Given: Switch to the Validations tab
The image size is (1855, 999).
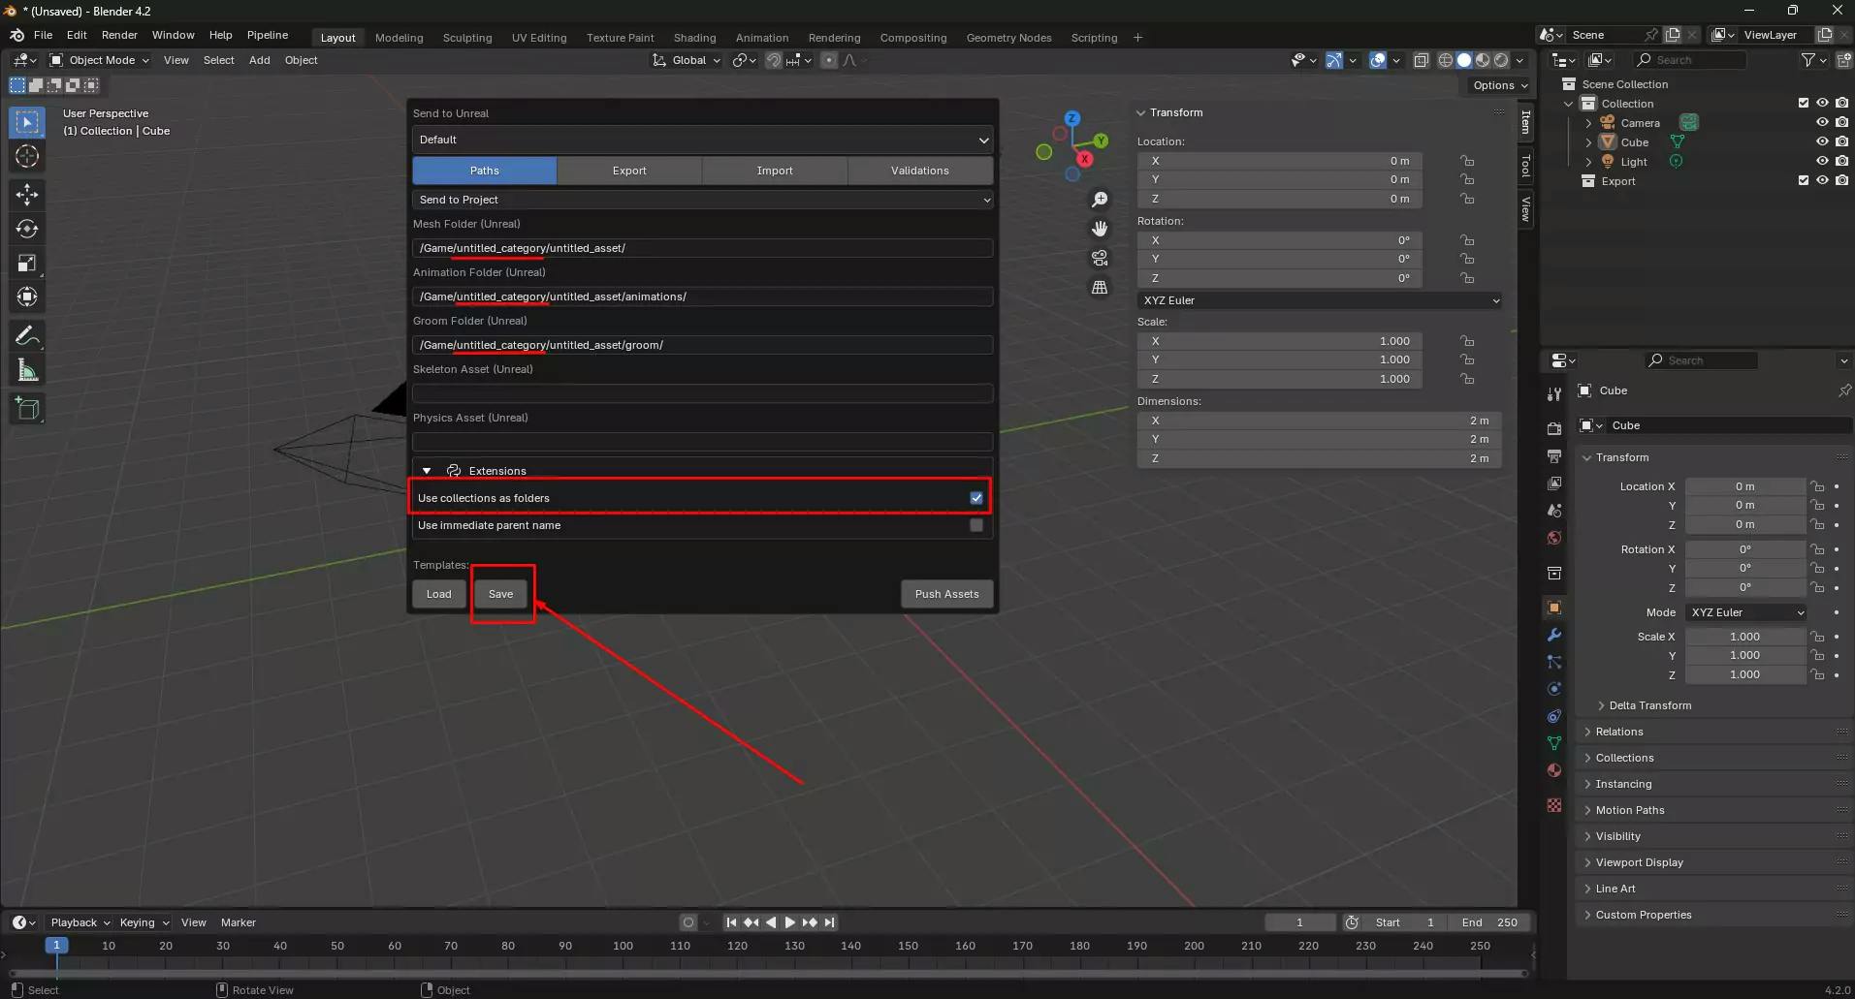Looking at the screenshot, I should pos(920,171).
